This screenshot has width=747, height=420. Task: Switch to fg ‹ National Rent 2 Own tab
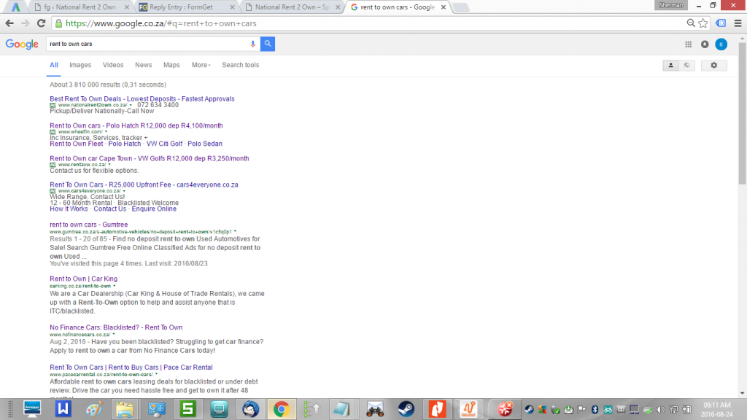pos(80,7)
